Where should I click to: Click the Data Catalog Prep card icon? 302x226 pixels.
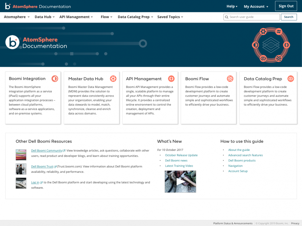click(x=291, y=78)
